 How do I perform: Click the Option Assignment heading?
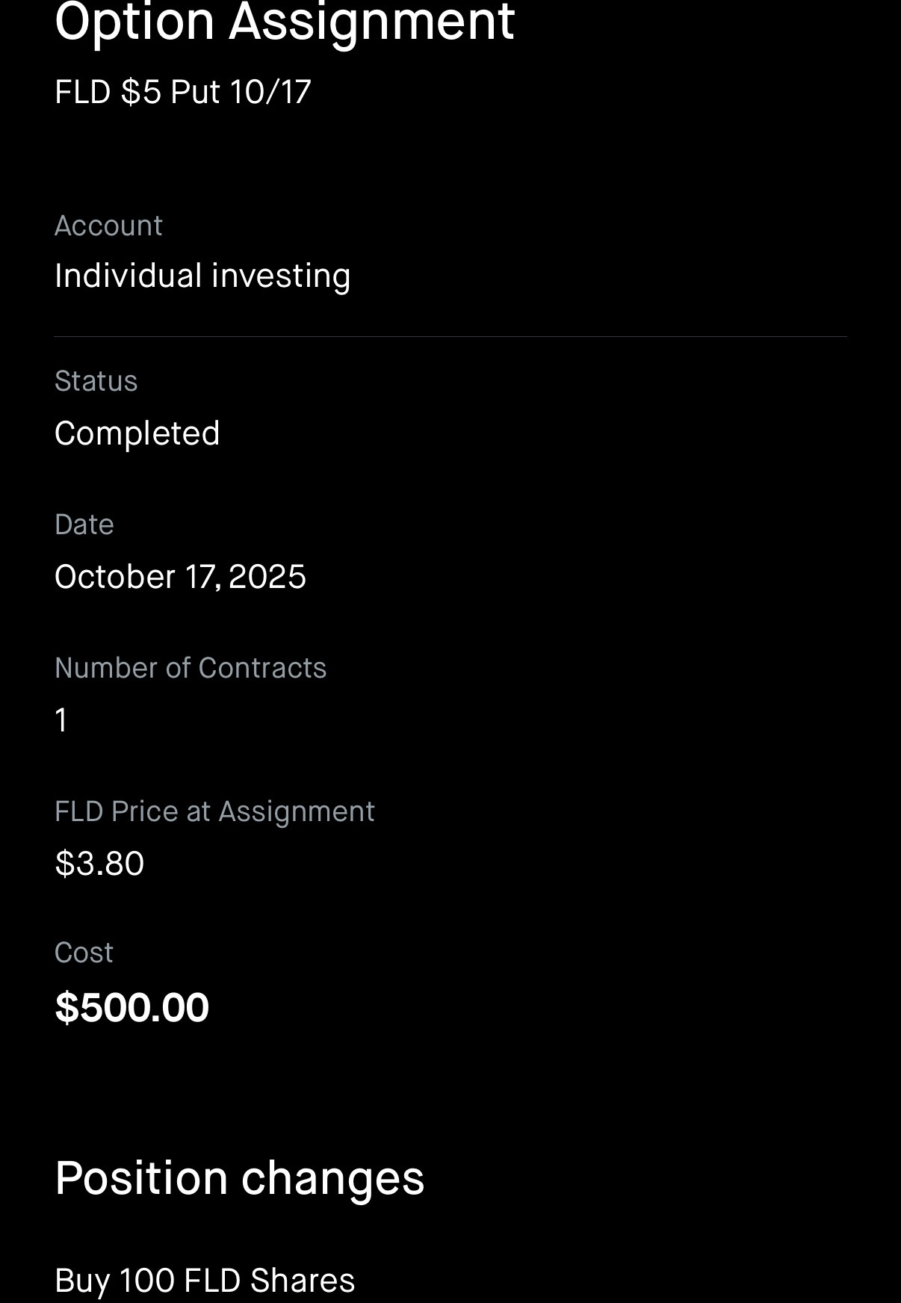[x=284, y=21]
